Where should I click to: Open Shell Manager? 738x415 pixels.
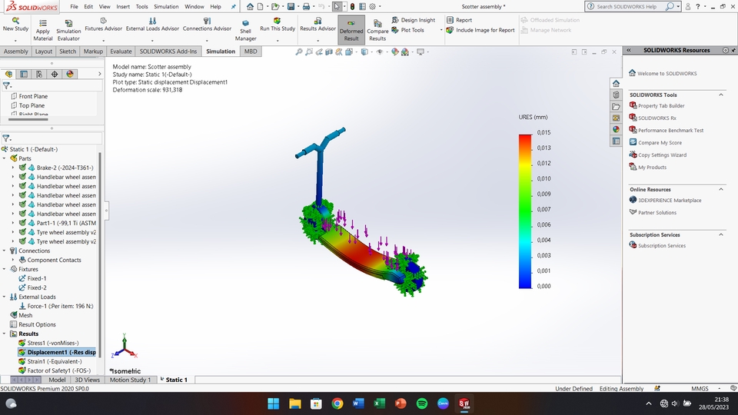246,31
